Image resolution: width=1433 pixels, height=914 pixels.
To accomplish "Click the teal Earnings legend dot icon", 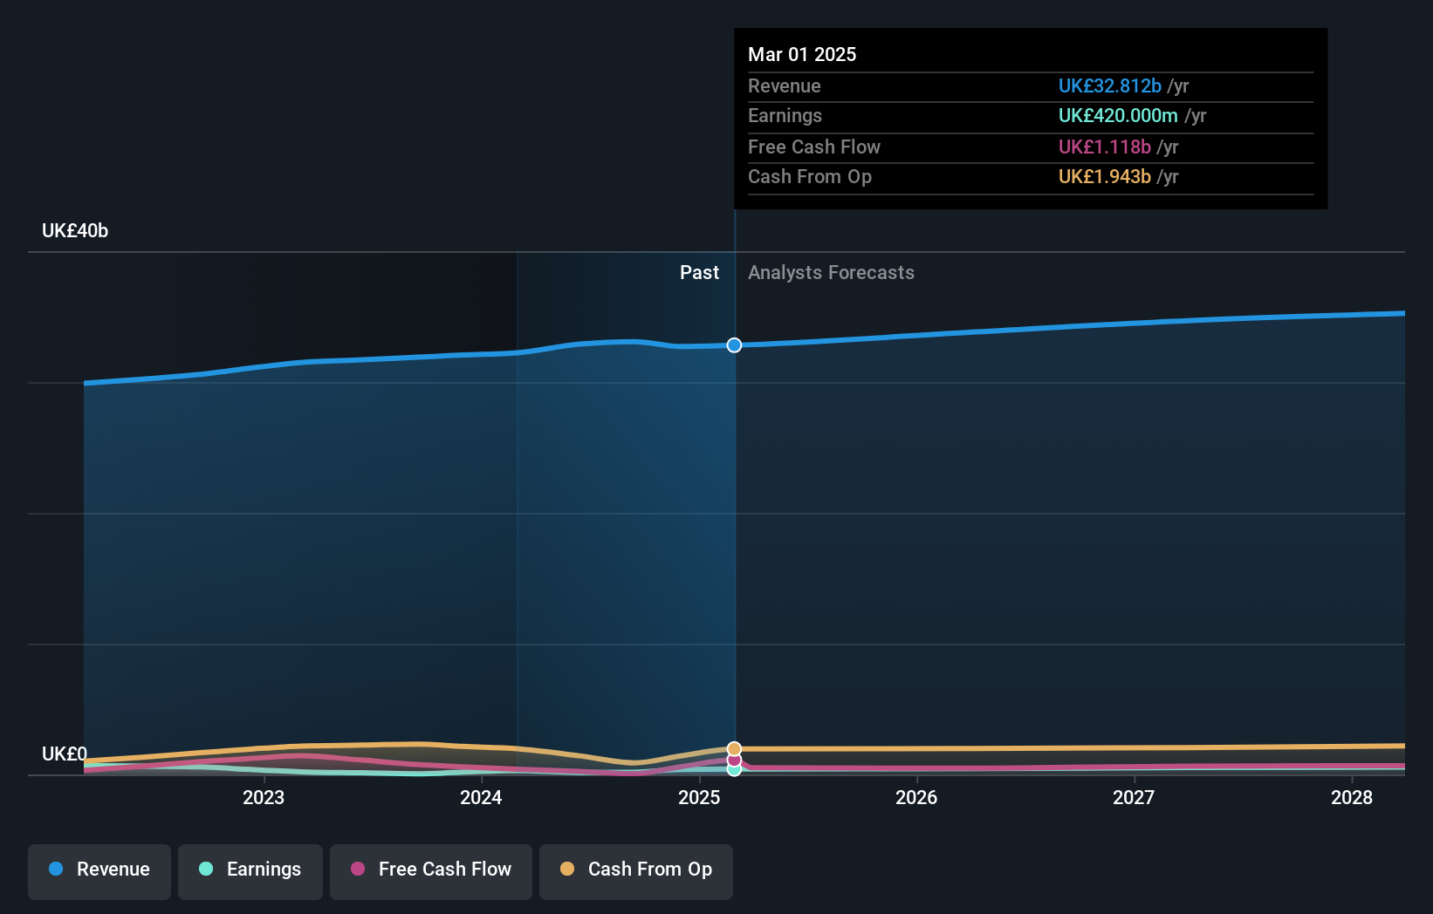I will [204, 870].
